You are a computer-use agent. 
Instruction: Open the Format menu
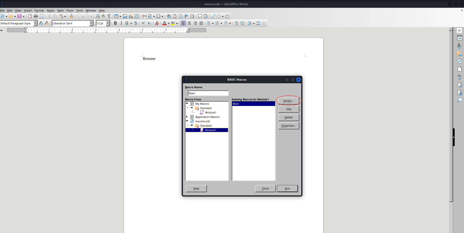click(39, 11)
